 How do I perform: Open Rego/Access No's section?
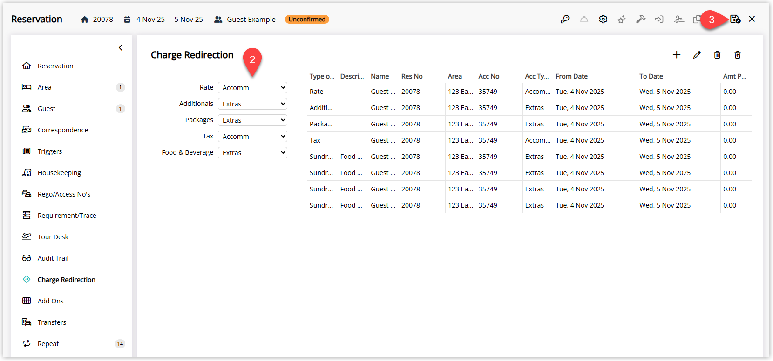(x=64, y=194)
